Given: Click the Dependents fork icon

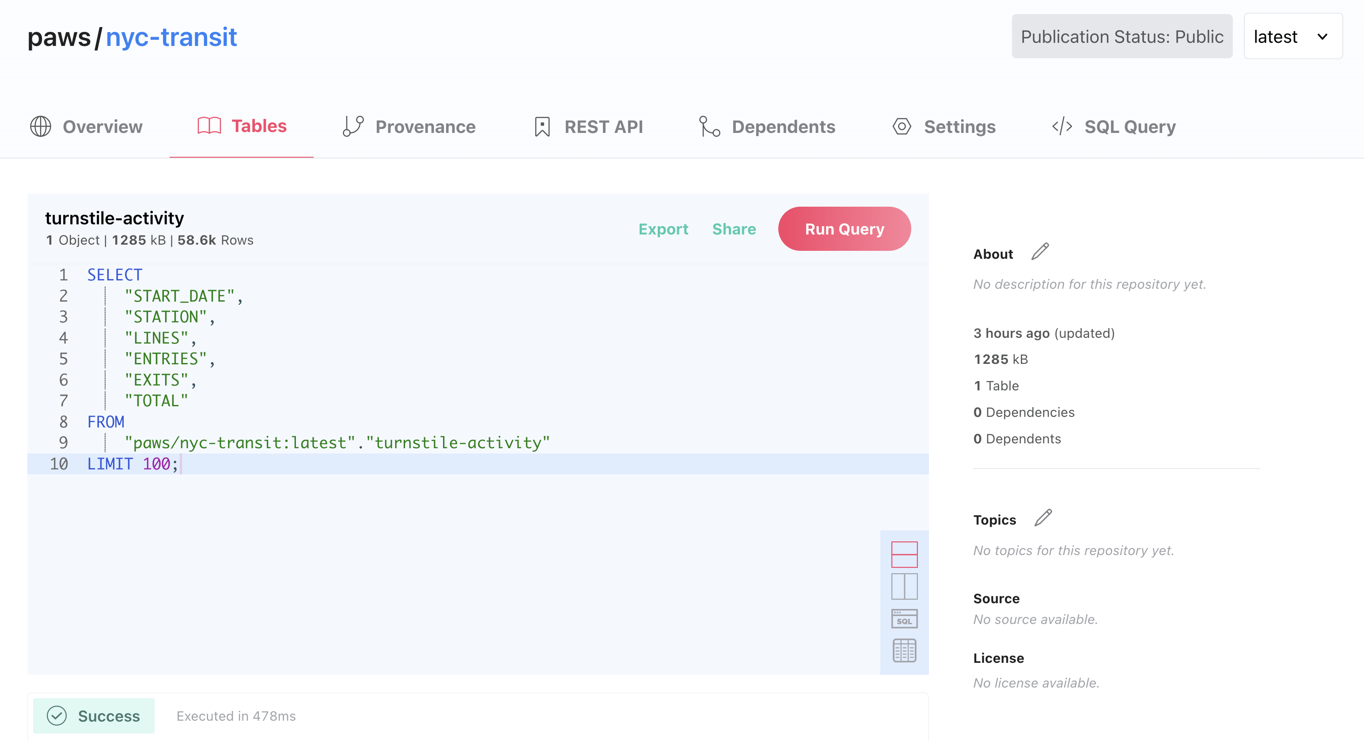Looking at the screenshot, I should (x=709, y=126).
